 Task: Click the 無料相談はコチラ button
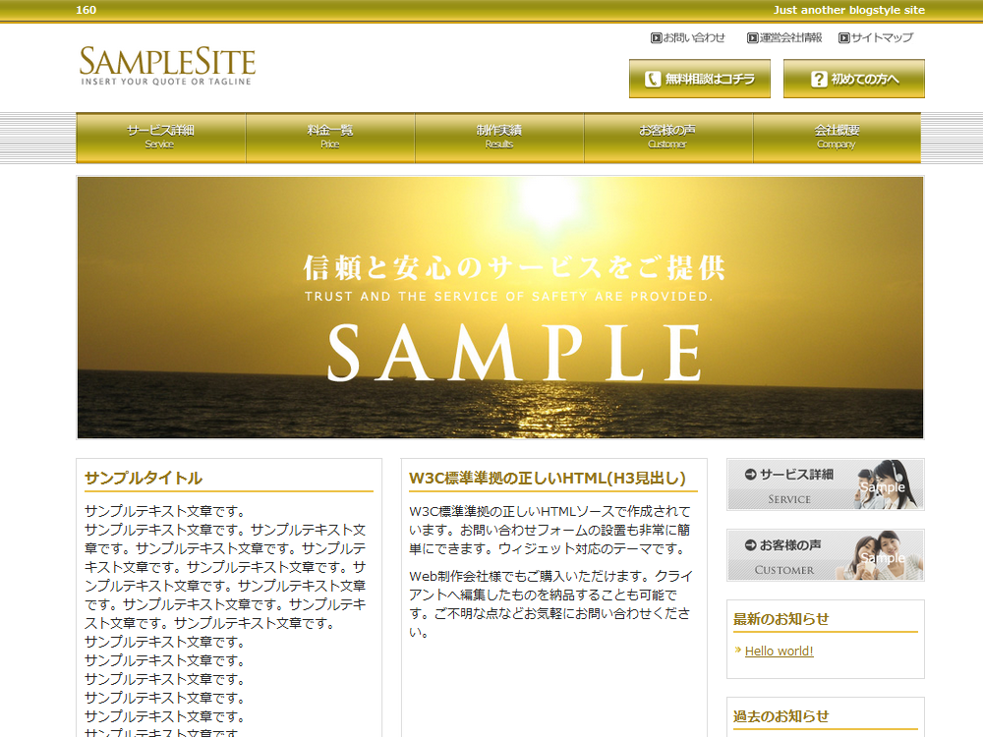700,79
